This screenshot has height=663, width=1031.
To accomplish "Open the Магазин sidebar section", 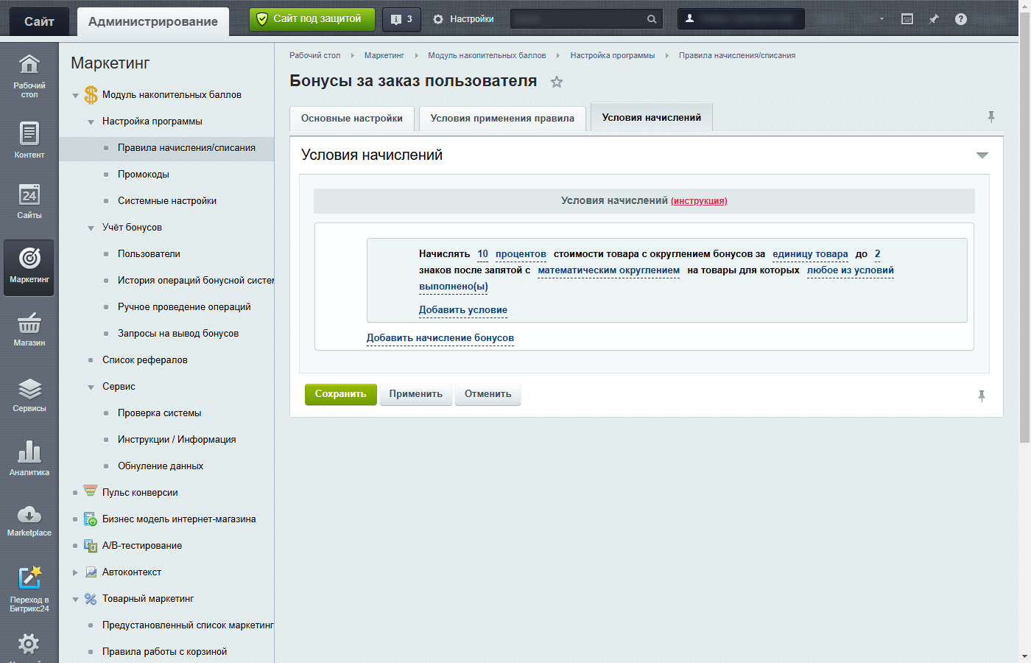I will click(x=29, y=329).
